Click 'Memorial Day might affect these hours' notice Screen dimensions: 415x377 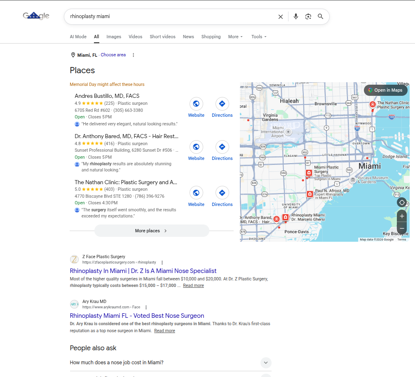point(107,84)
